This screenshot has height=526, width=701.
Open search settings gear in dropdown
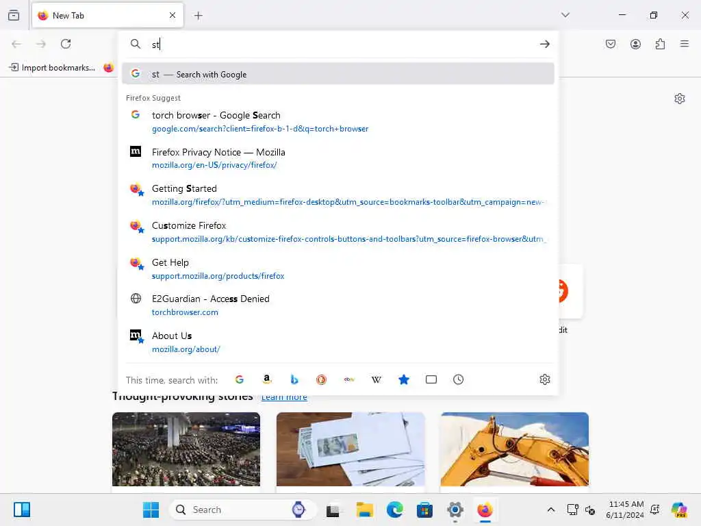click(x=544, y=379)
